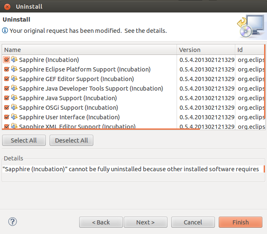Viewport: 267px width, 234px height.
Task: Click the Sapphire OSGi Support feature icon
Action: [x=14, y=108]
